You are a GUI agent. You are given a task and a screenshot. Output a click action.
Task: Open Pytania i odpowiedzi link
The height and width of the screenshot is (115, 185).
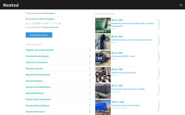[x=50, y=27]
